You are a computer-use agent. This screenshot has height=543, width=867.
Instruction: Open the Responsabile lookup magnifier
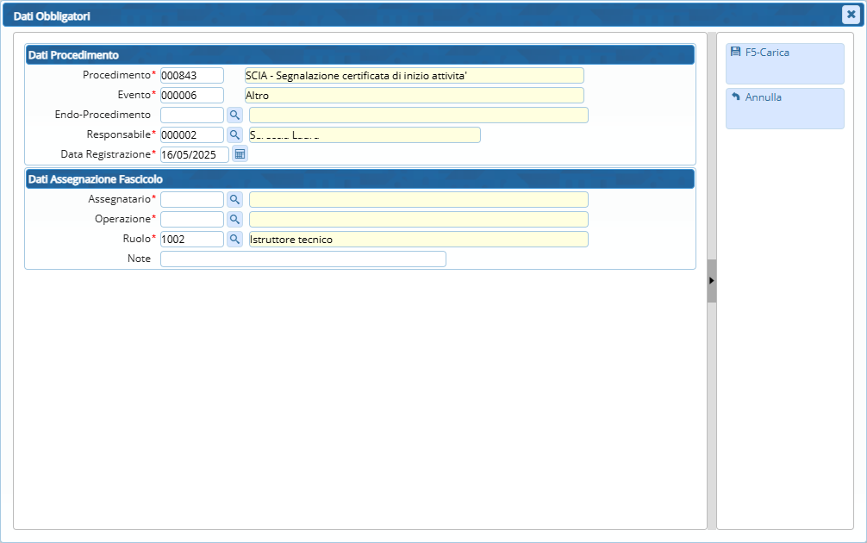click(234, 134)
